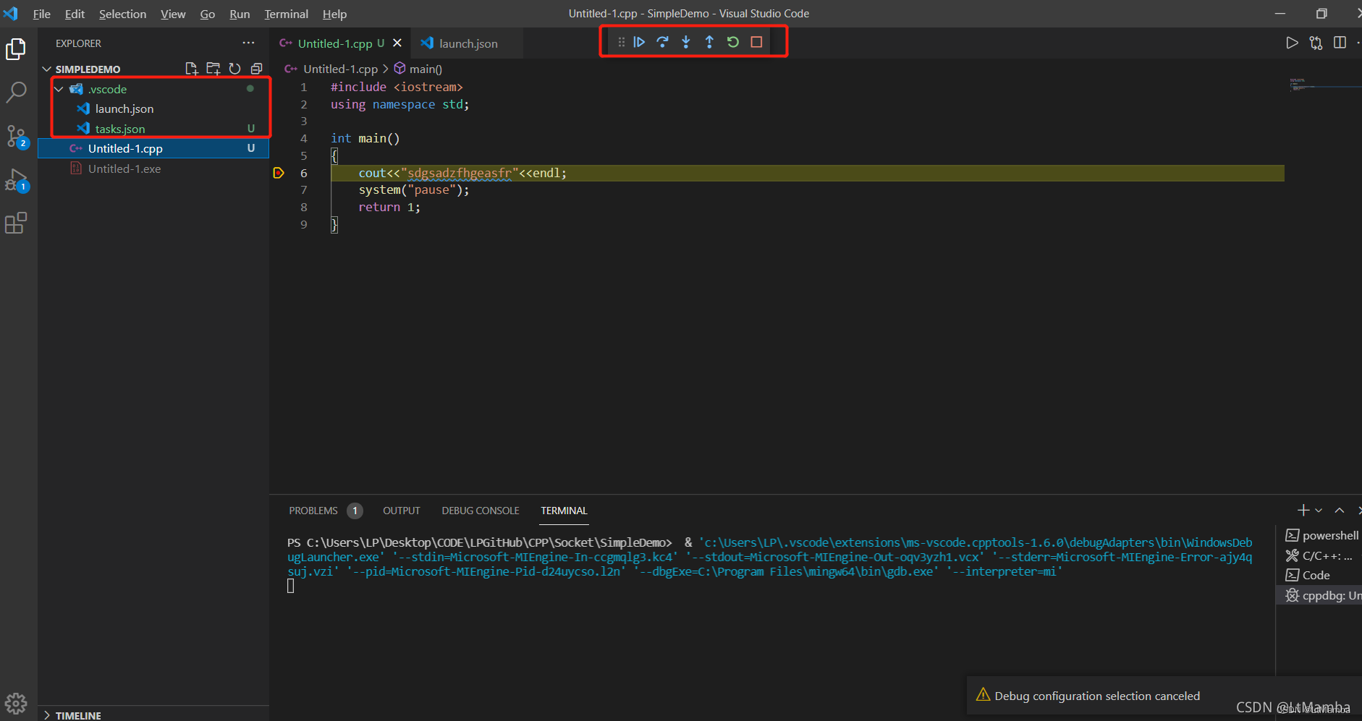Click the debug Step Over button

662,42
